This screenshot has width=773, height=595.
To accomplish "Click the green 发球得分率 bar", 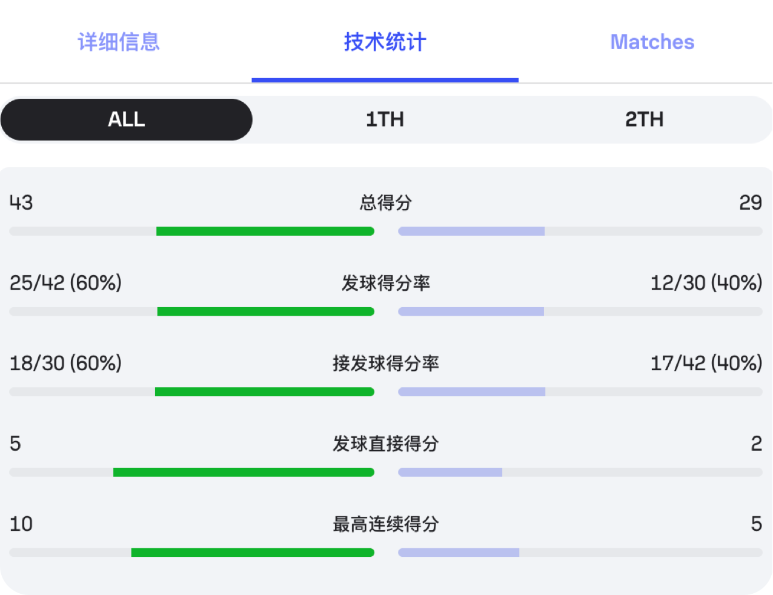I will point(265,311).
